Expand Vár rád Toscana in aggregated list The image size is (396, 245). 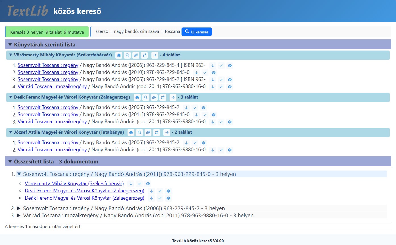pyautogui.click(x=19, y=216)
